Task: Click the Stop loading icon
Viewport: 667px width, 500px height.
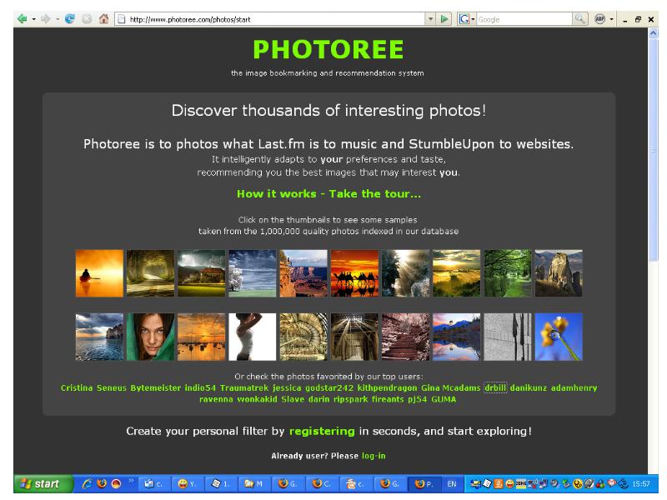Action: (87, 19)
